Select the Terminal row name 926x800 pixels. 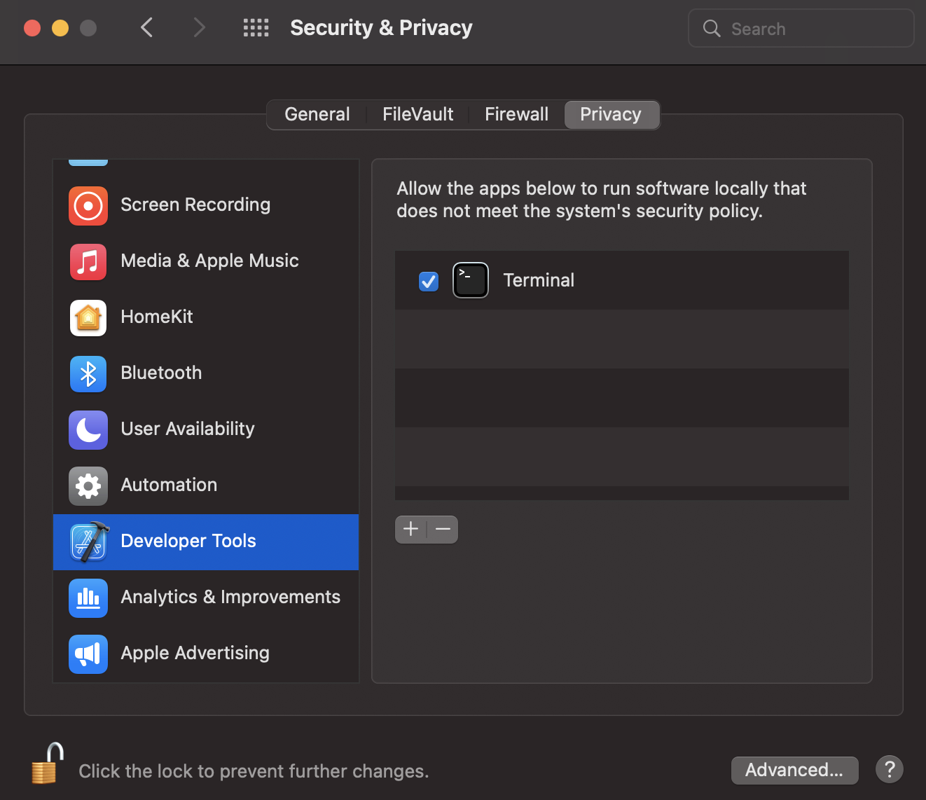[539, 280]
